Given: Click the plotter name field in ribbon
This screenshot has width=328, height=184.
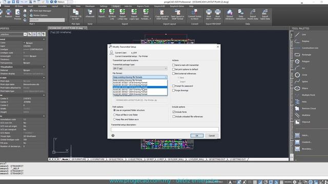Looking at the screenshot, I should click(47, 20).
